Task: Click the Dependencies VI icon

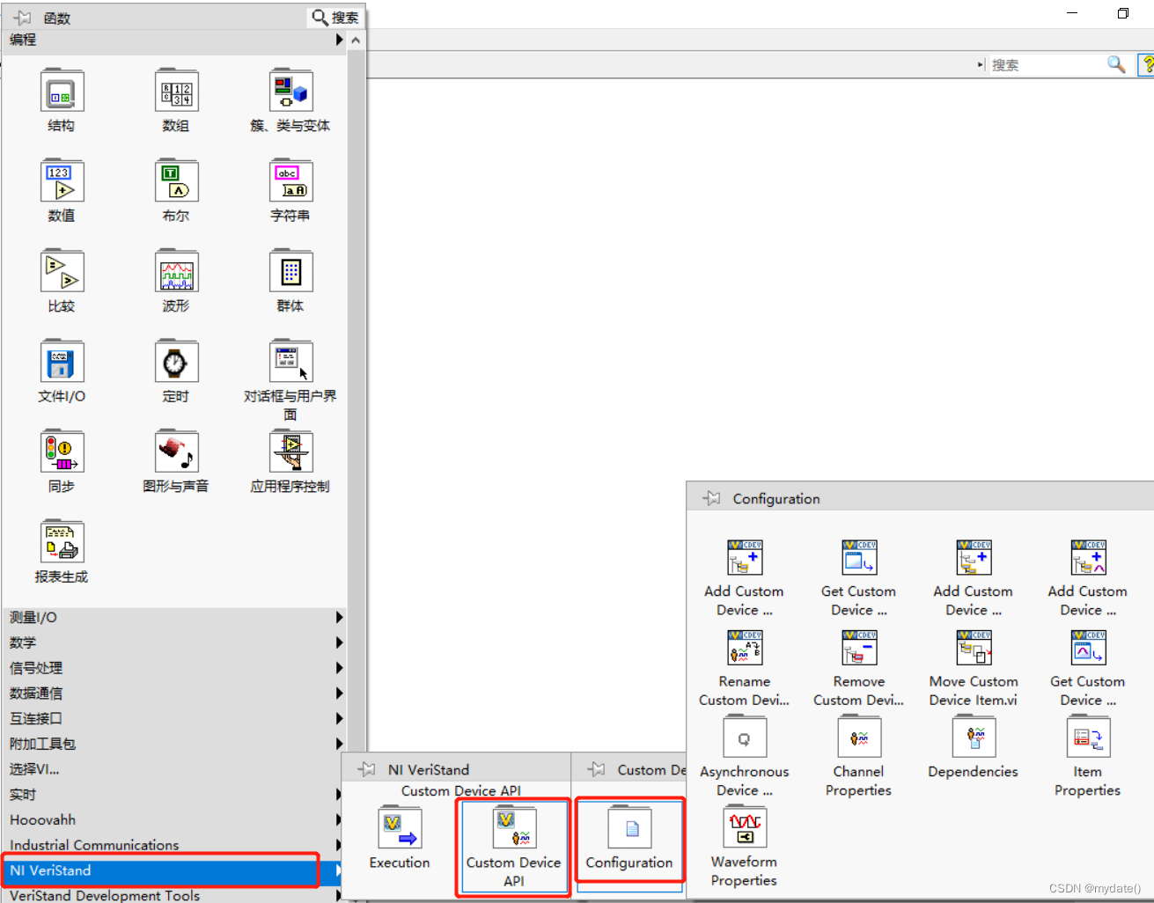Action: [973, 738]
